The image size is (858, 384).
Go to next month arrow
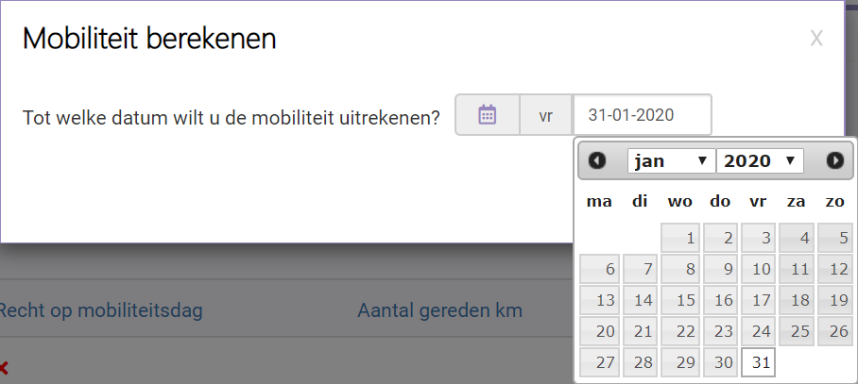click(835, 160)
